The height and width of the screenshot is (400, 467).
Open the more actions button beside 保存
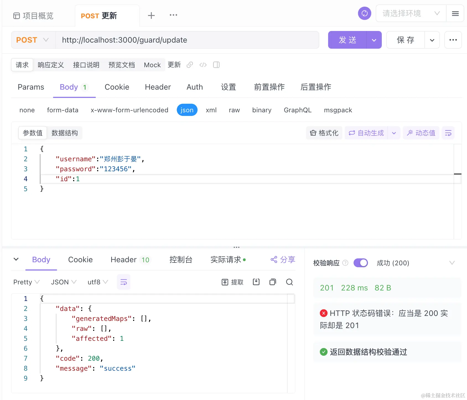click(x=453, y=40)
